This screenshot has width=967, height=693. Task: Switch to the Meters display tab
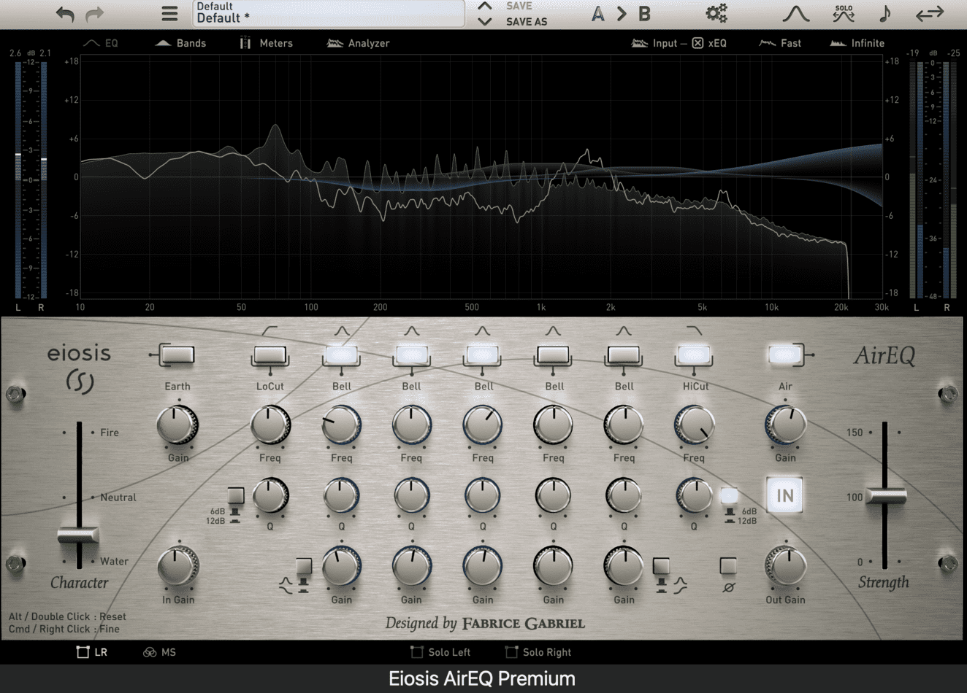point(267,43)
